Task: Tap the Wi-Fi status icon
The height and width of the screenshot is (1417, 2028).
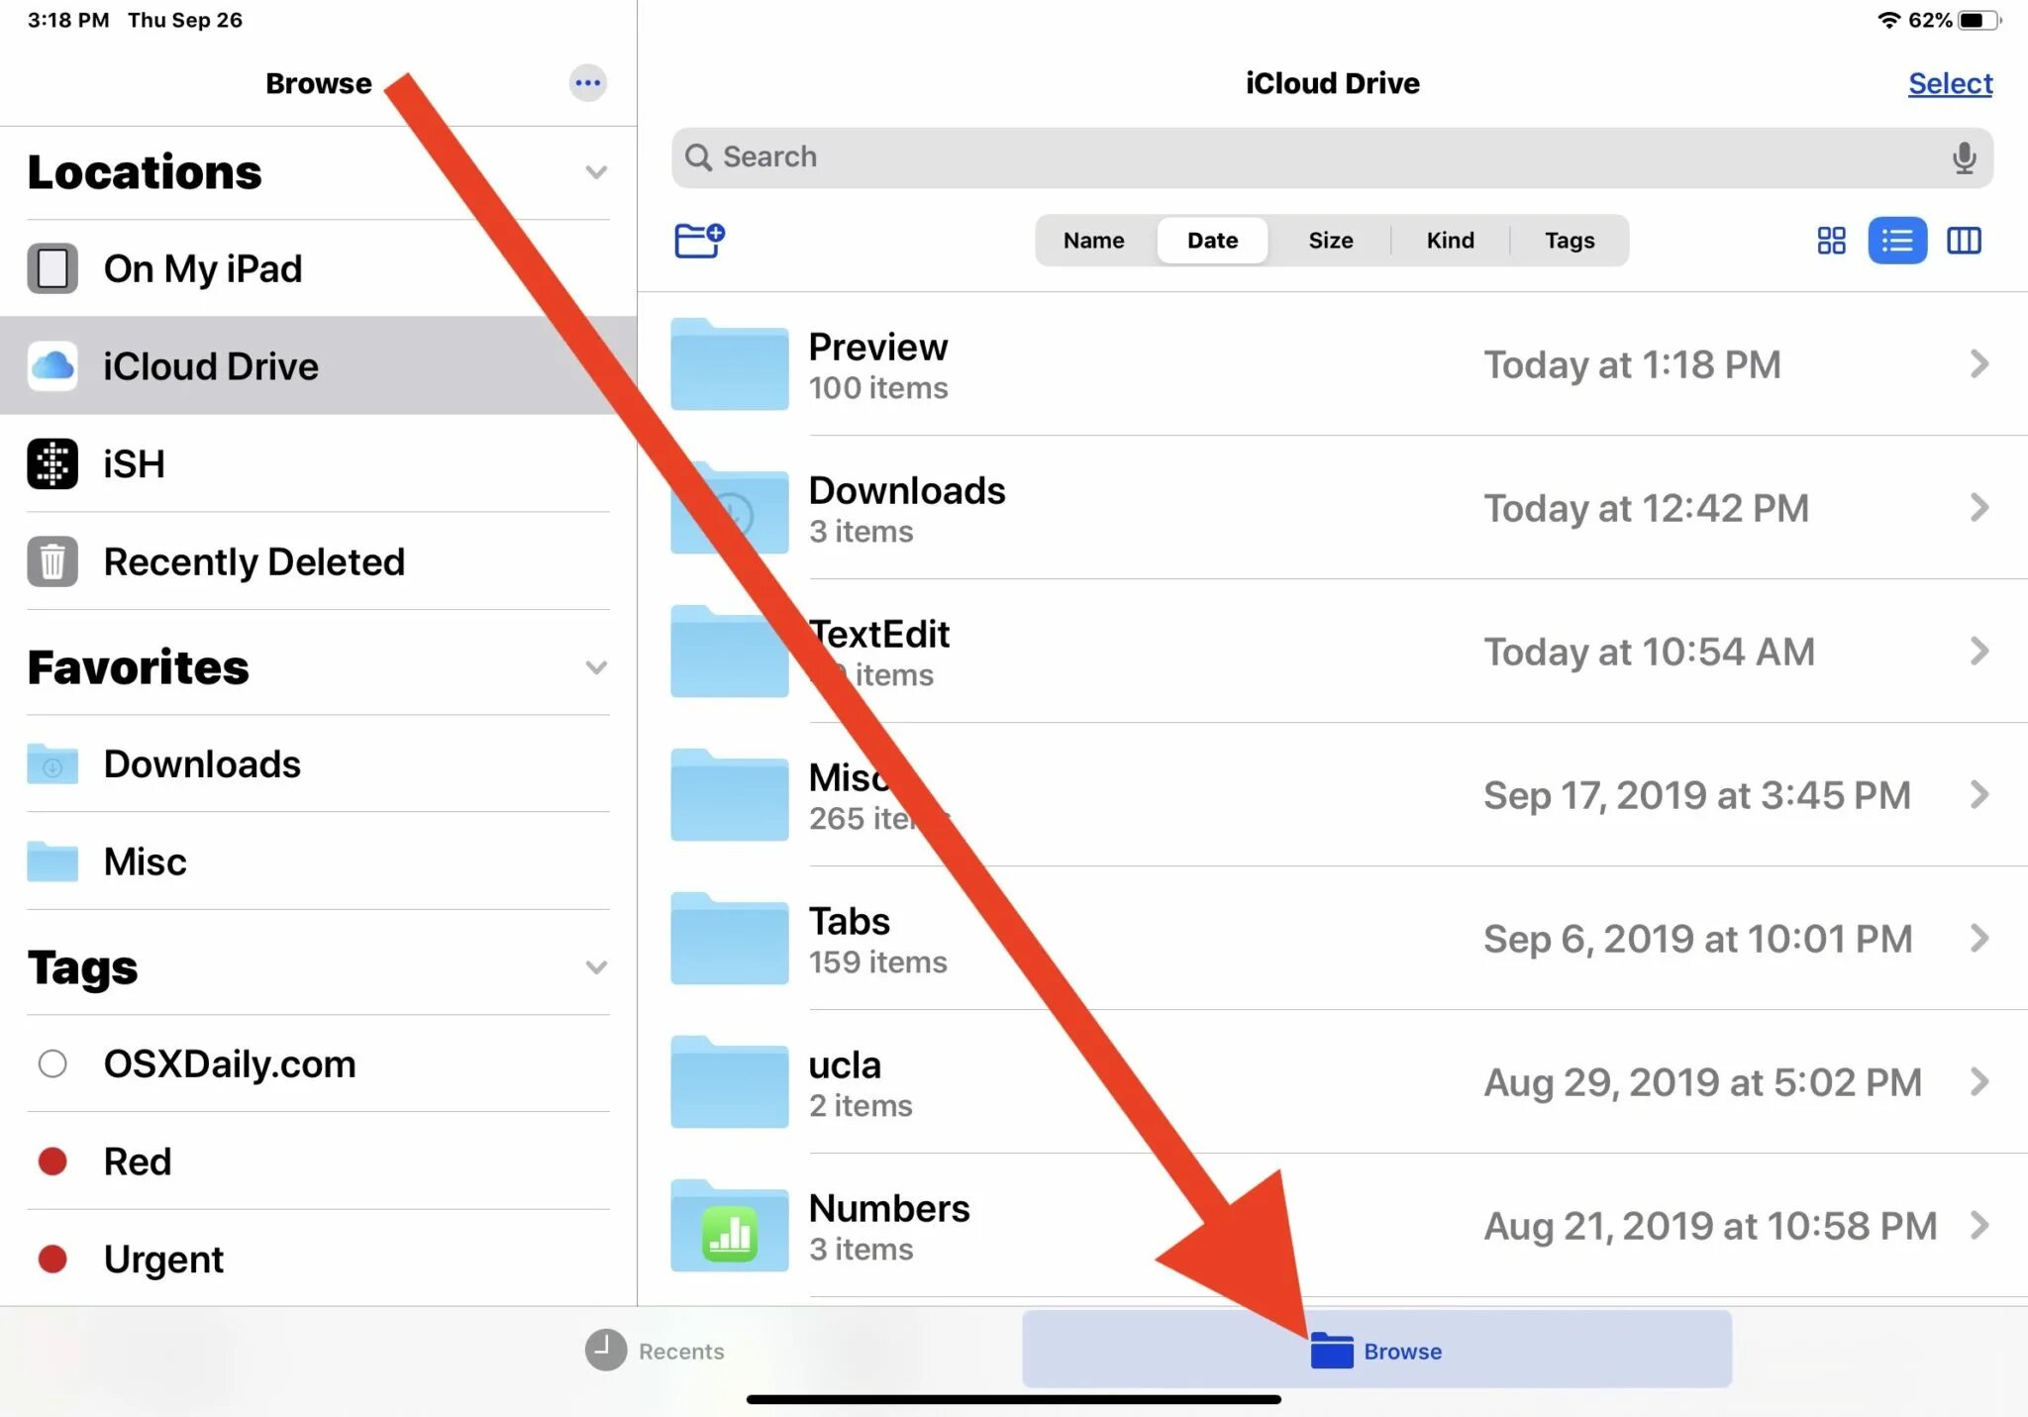Action: click(1888, 20)
